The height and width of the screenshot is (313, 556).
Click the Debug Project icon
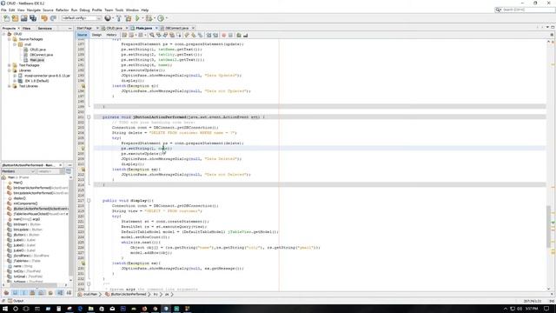pos(149,18)
